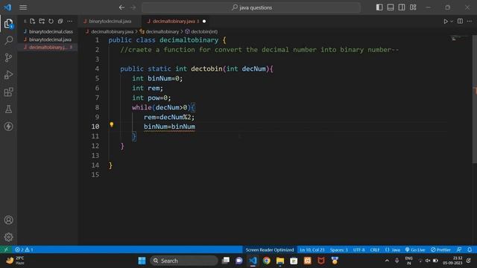
Task: Change indentation via Spaces: 3
Action: pyautogui.click(x=338, y=250)
